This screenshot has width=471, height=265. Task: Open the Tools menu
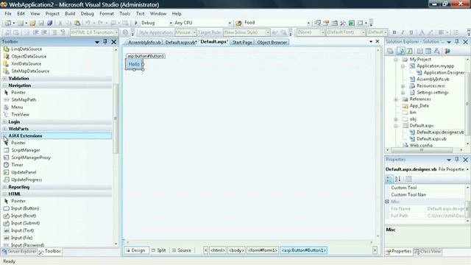pyautogui.click(x=124, y=14)
